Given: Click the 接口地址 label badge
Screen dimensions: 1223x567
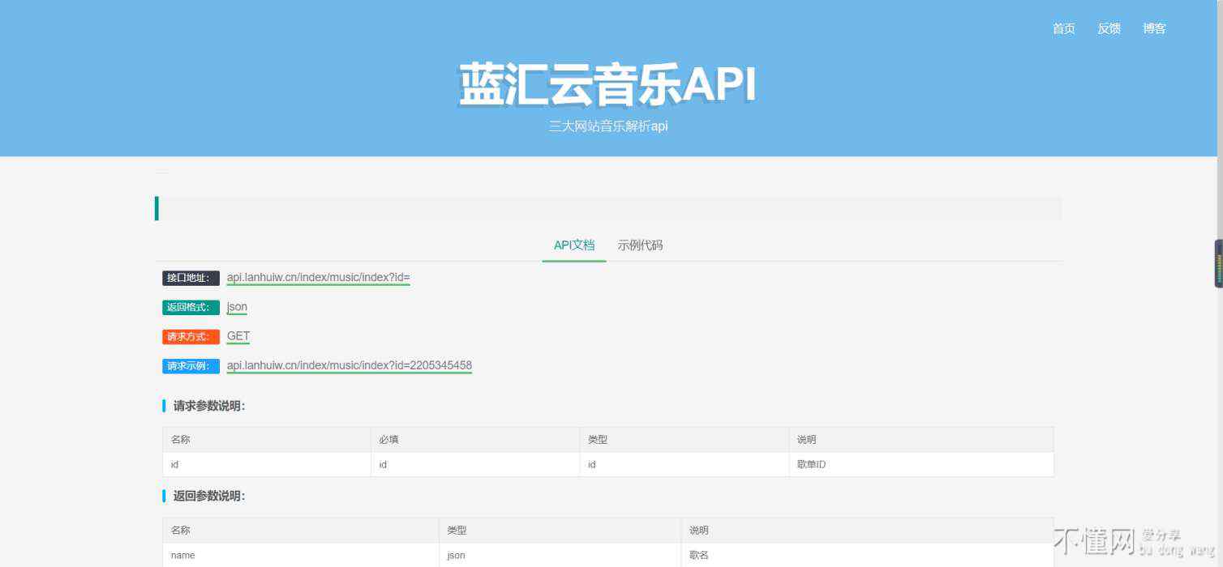Looking at the screenshot, I should pyautogui.click(x=191, y=278).
